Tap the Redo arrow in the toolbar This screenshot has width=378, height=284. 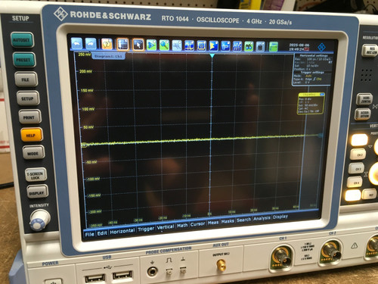tap(91, 44)
